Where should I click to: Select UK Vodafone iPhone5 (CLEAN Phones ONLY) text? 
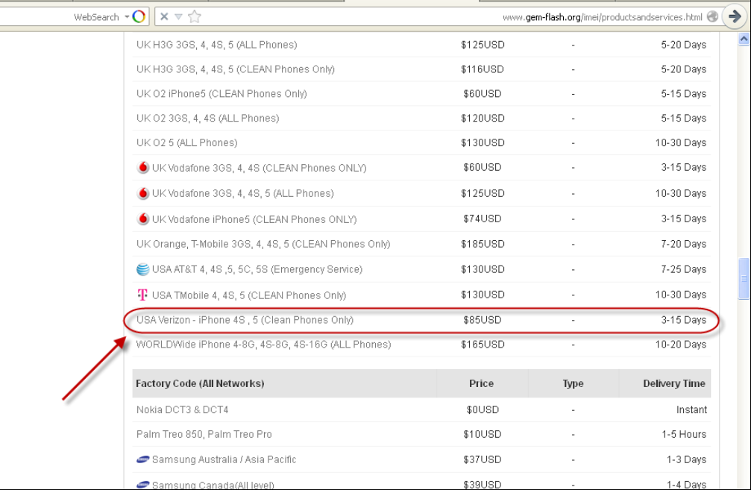(x=254, y=219)
